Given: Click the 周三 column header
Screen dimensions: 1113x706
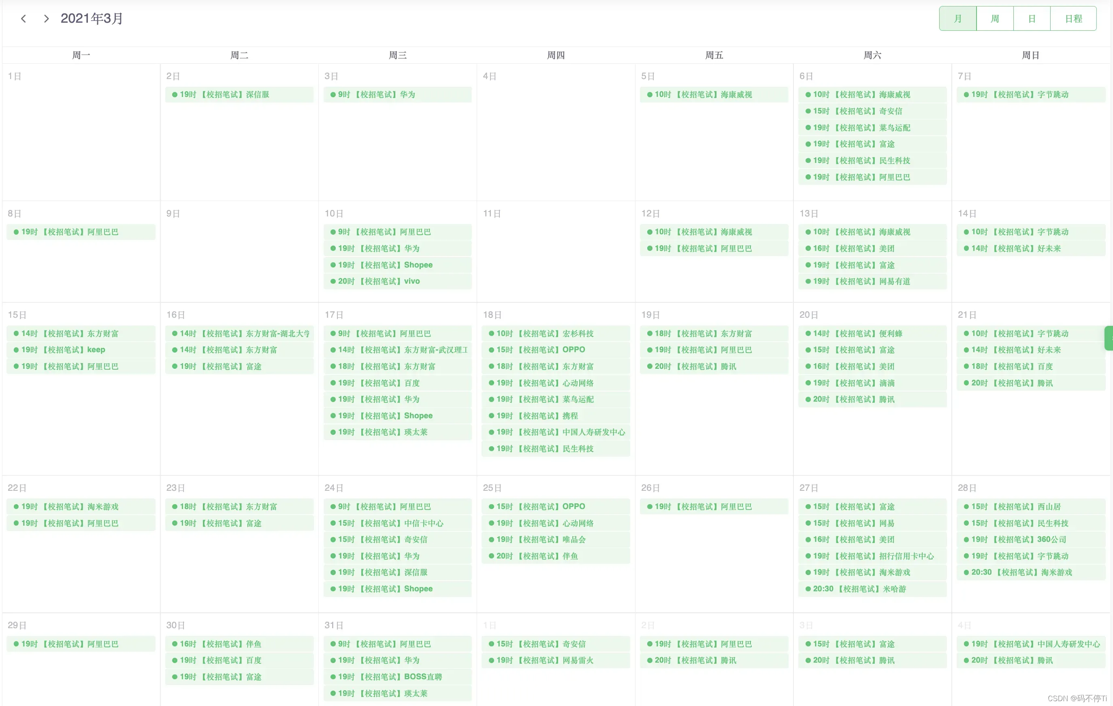Looking at the screenshot, I should click(x=397, y=55).
